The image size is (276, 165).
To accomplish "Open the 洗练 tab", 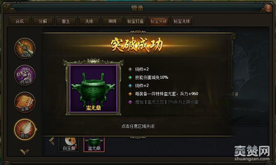I will pyautogui.click(x=89, y=21).
